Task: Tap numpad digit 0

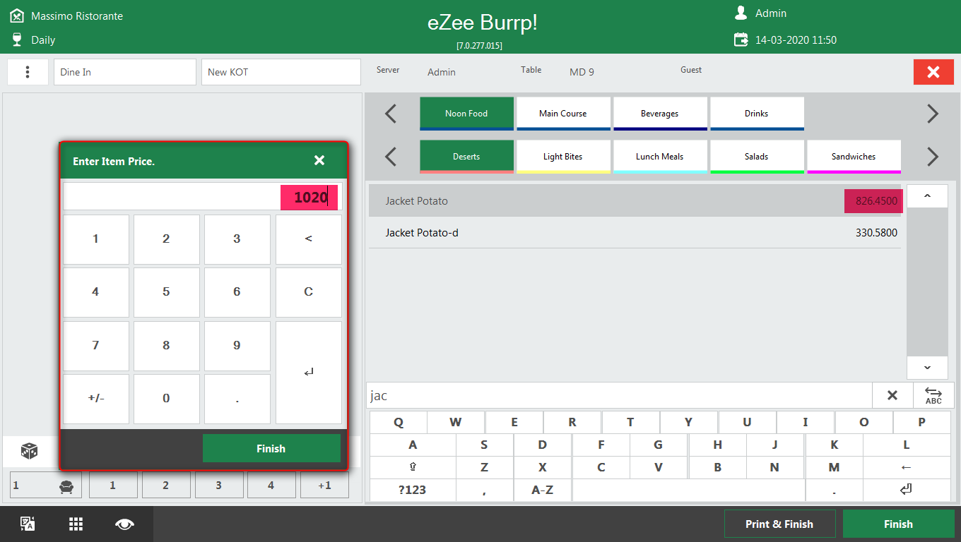Action: (167, 399)
